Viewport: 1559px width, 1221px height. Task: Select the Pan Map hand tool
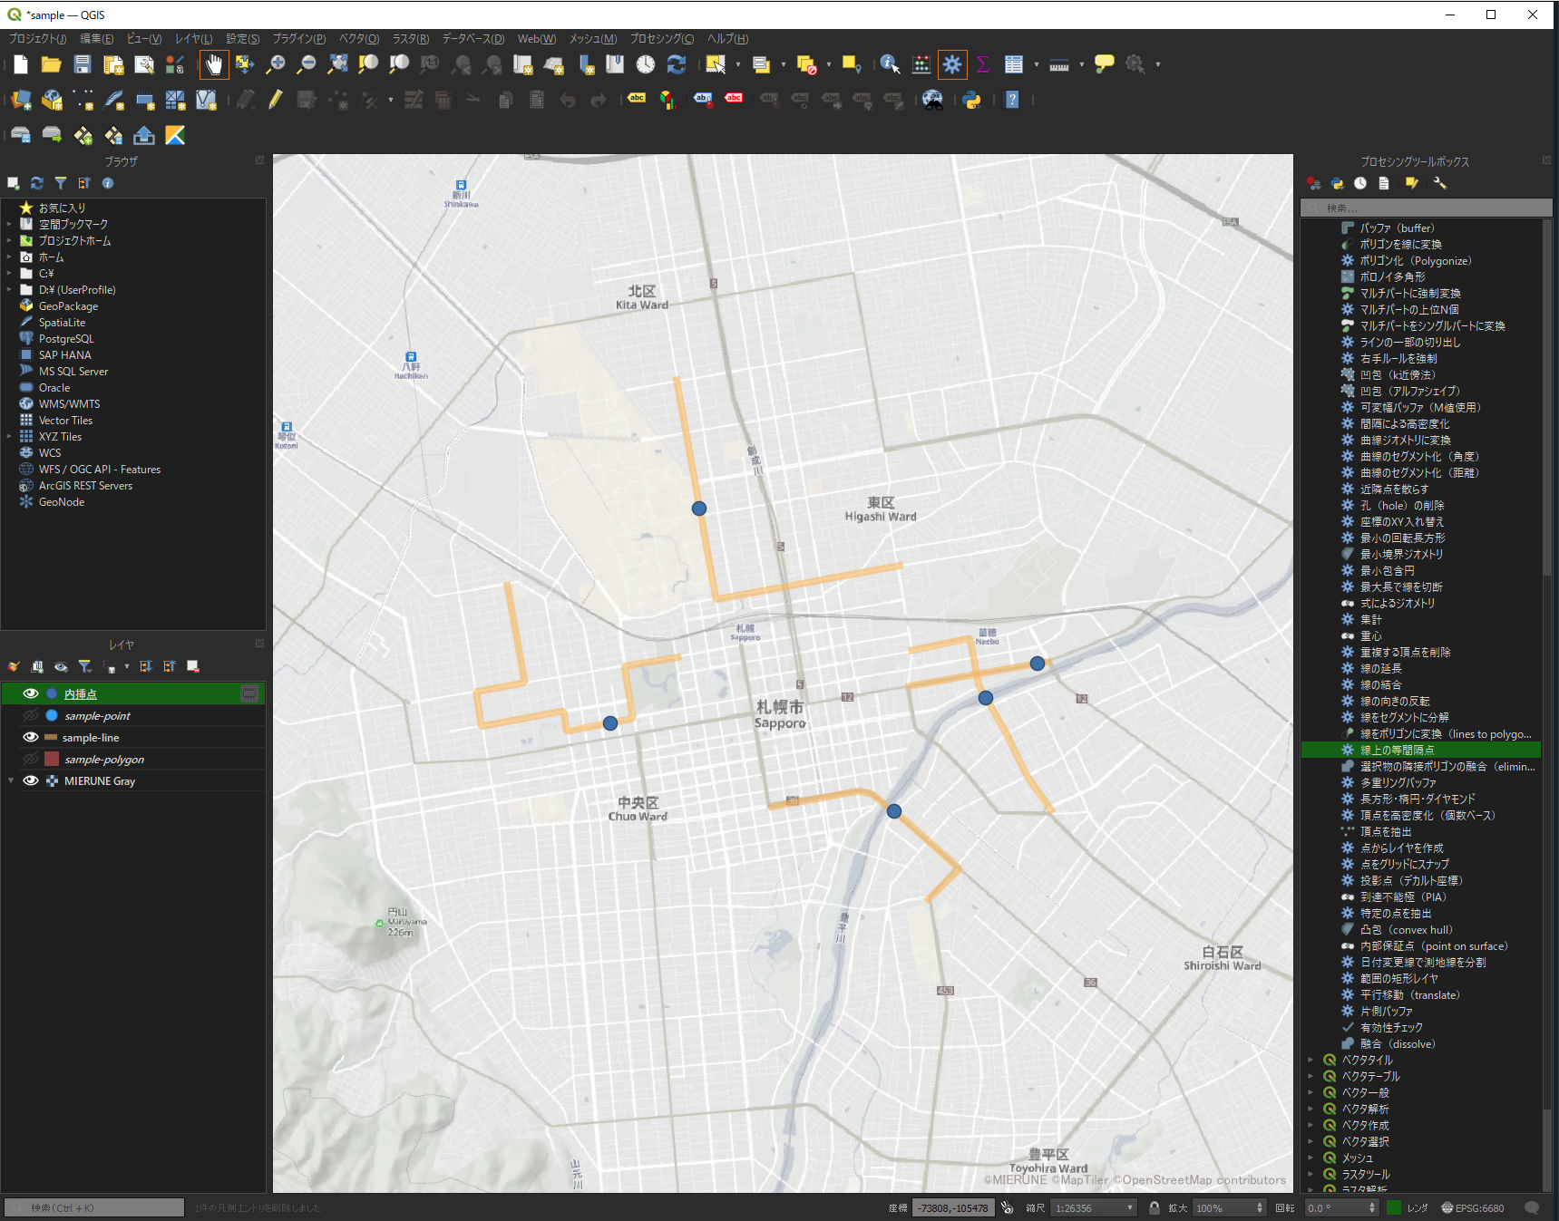pyautogui.click(x=214, y=64)
